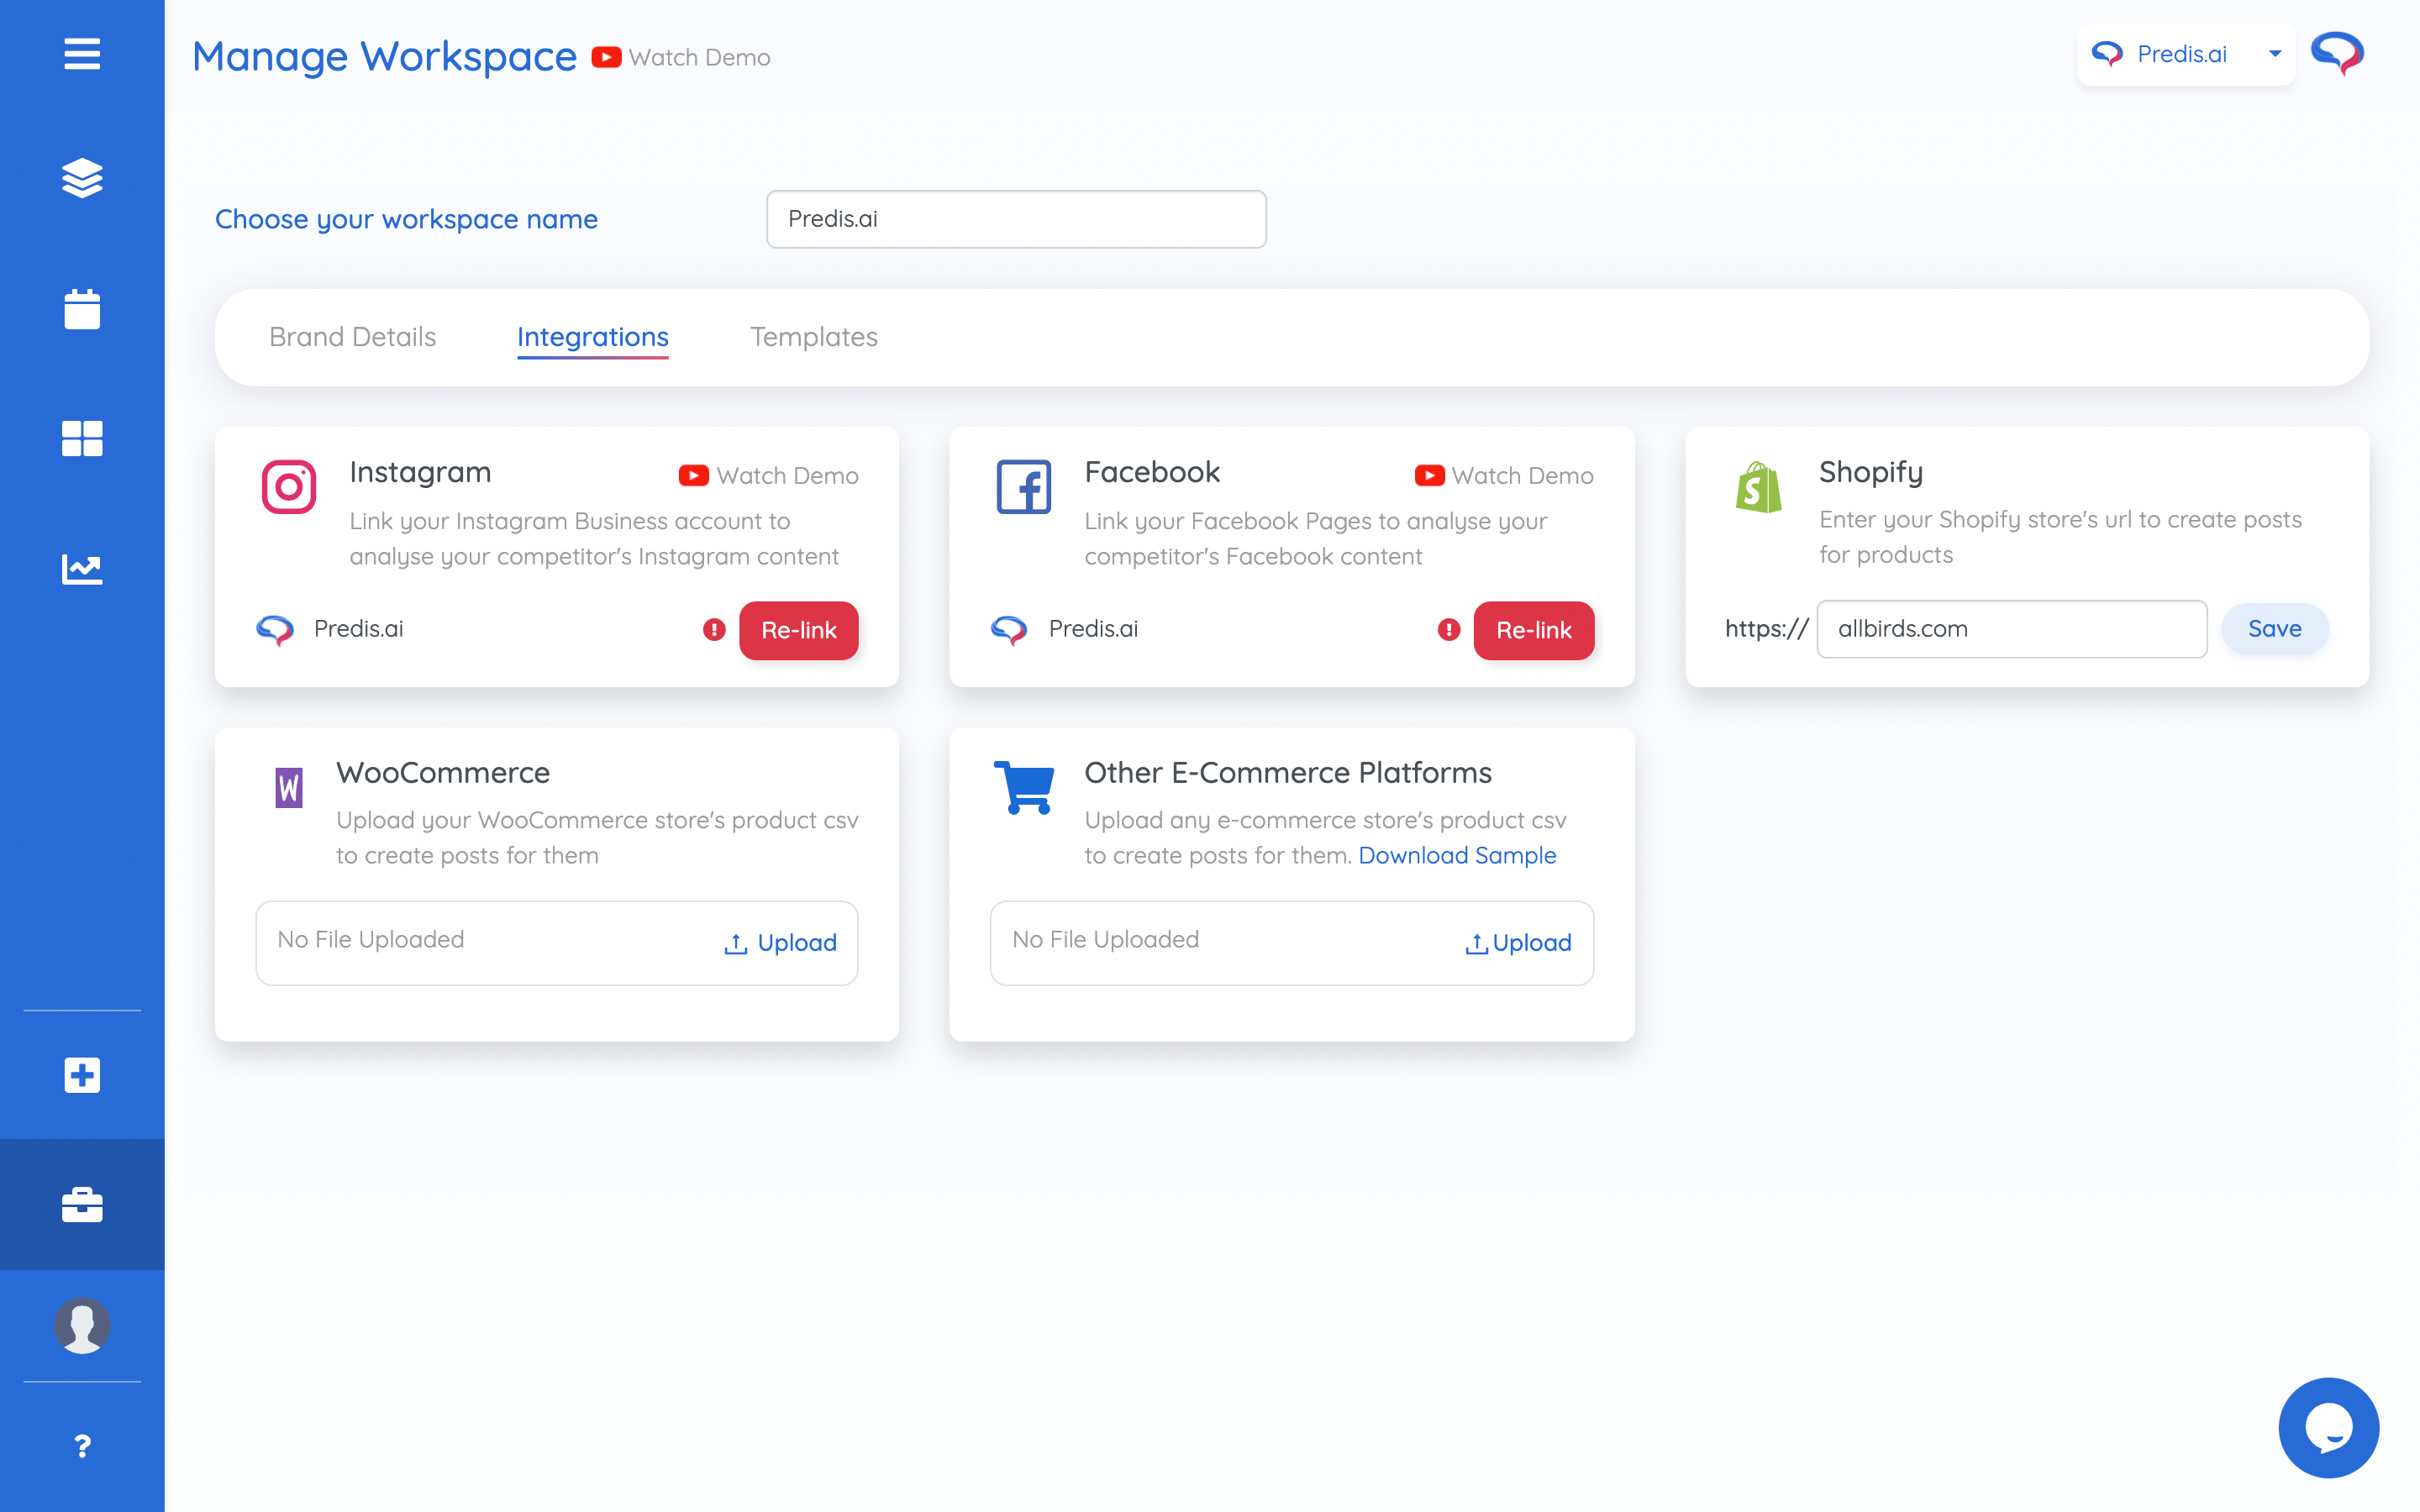
Task: Click the Download Sample link
Action: [1456, 856]
